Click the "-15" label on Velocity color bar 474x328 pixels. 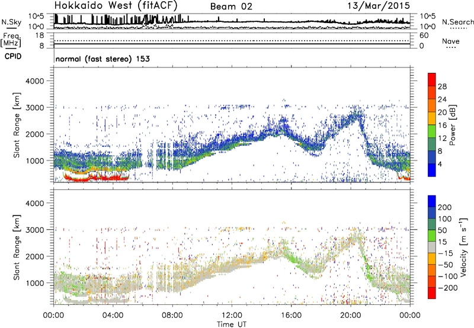tap(446, 253)
